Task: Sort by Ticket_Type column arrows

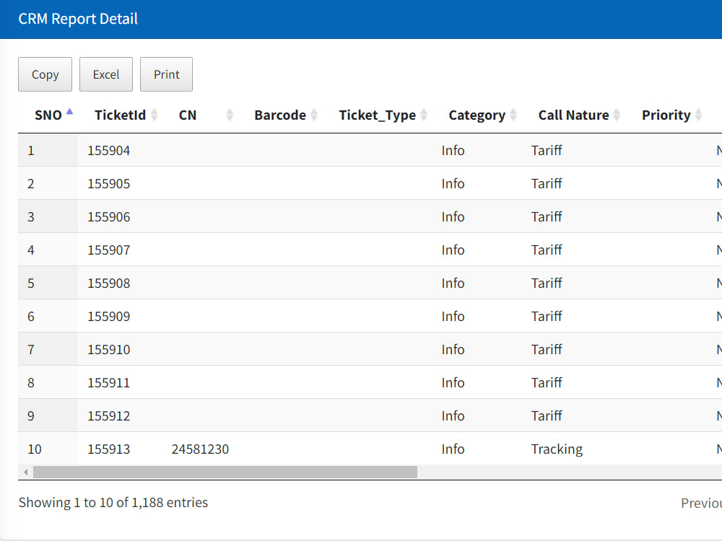Action: (x=424, y=115)
